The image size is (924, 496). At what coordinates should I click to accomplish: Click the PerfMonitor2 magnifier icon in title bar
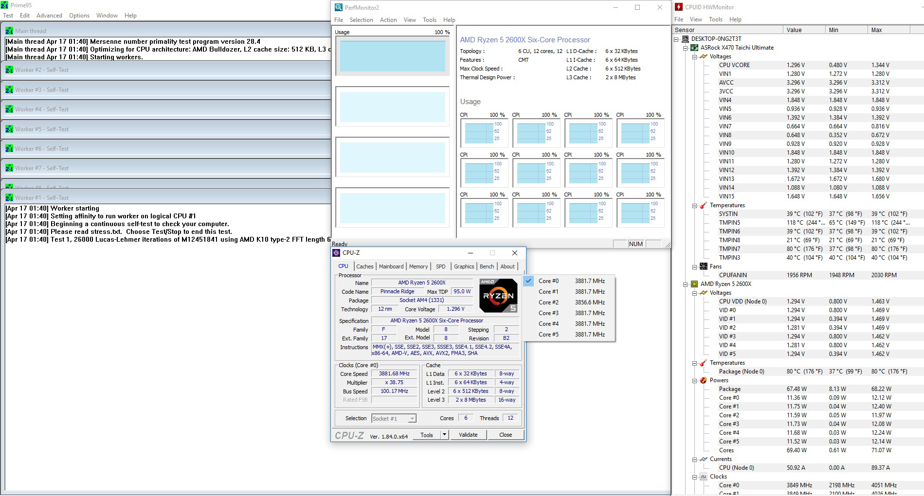click(x=339, y=7)
